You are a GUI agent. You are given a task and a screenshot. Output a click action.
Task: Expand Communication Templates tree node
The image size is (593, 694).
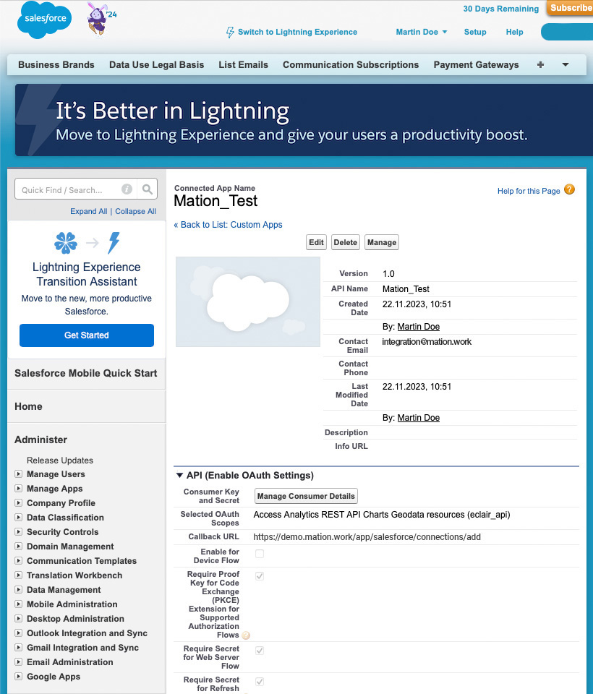[19, 561]
